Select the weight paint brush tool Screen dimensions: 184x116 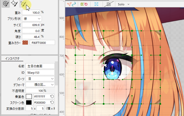point(5,4)
